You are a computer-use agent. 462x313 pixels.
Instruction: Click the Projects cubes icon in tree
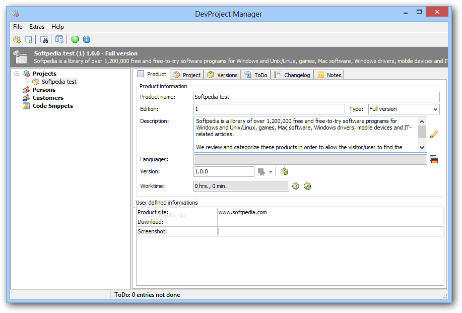(x=26, y=74)
